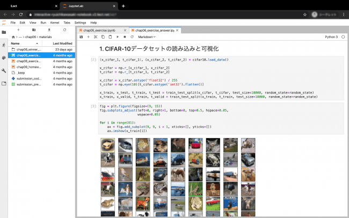
Task: Switch to the JupyterLab browser tab
Action: click(89, 6)
